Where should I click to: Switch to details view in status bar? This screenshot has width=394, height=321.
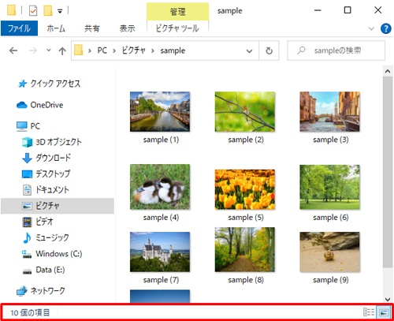(x=369, y=312)
